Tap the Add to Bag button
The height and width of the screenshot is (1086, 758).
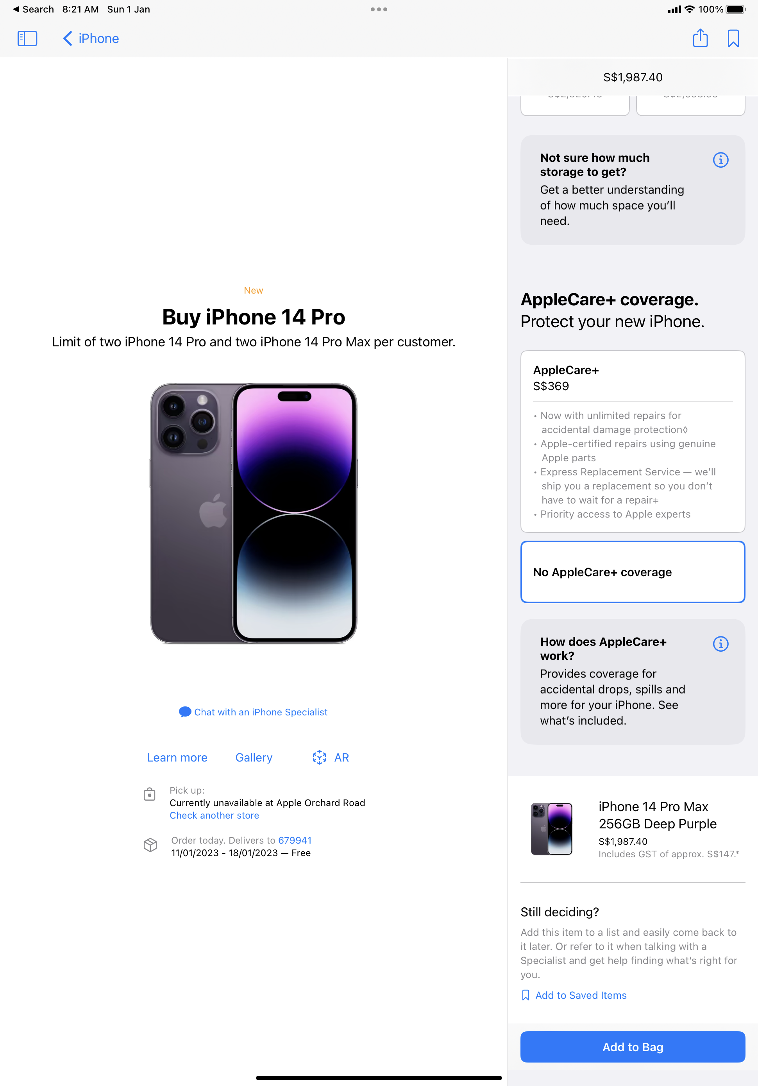pyautogui.click(x=633, y=1047)
